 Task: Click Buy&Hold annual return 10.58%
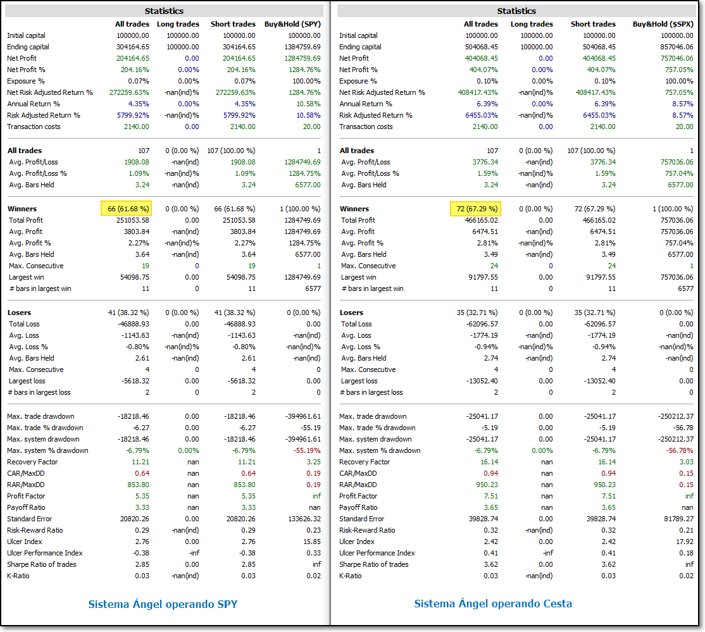tap(308, 104)
